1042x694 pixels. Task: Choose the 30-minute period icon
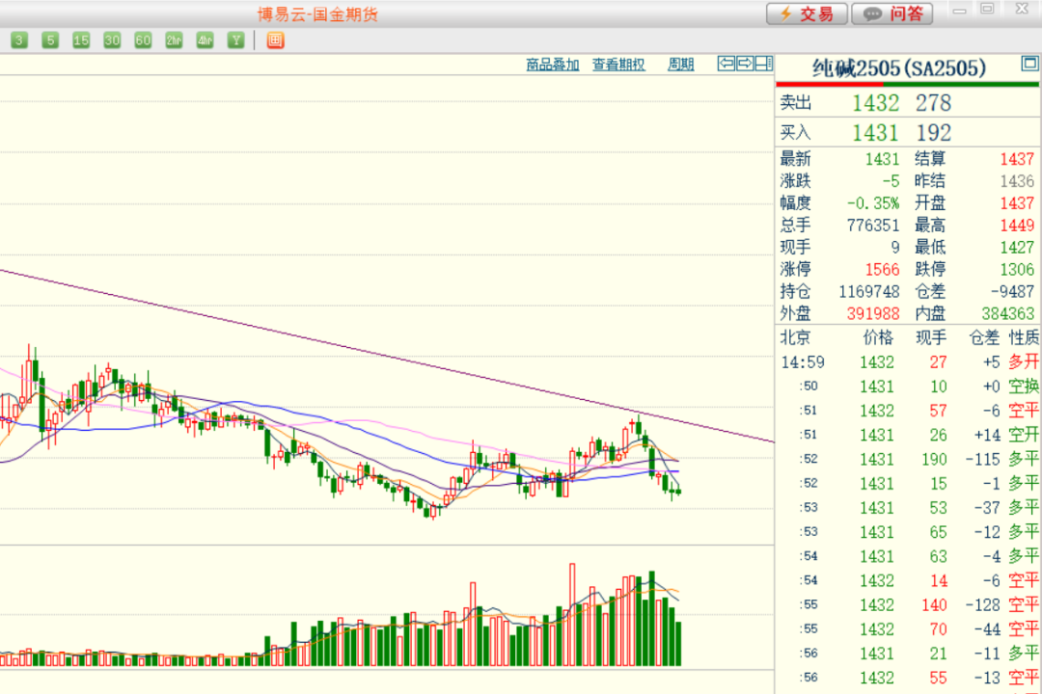(112, 40)
